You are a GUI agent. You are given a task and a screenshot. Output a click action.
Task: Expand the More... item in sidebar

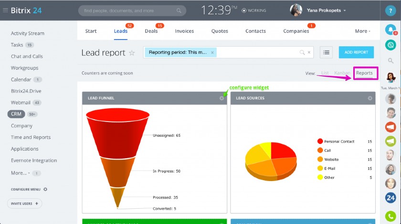(20, 173)
